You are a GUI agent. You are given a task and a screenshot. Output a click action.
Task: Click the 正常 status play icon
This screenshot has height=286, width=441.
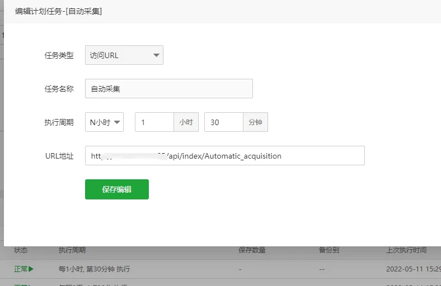[x=31, y=269]
